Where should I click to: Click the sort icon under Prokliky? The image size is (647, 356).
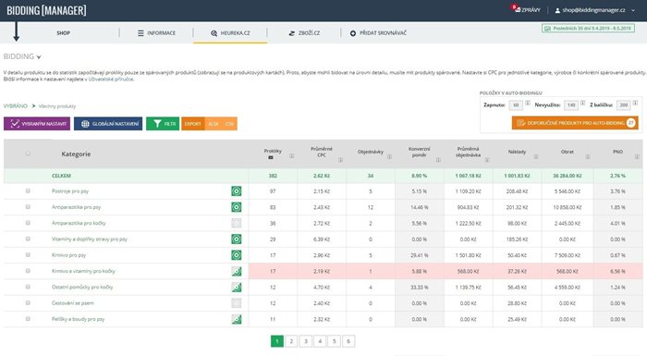[271, 158]
